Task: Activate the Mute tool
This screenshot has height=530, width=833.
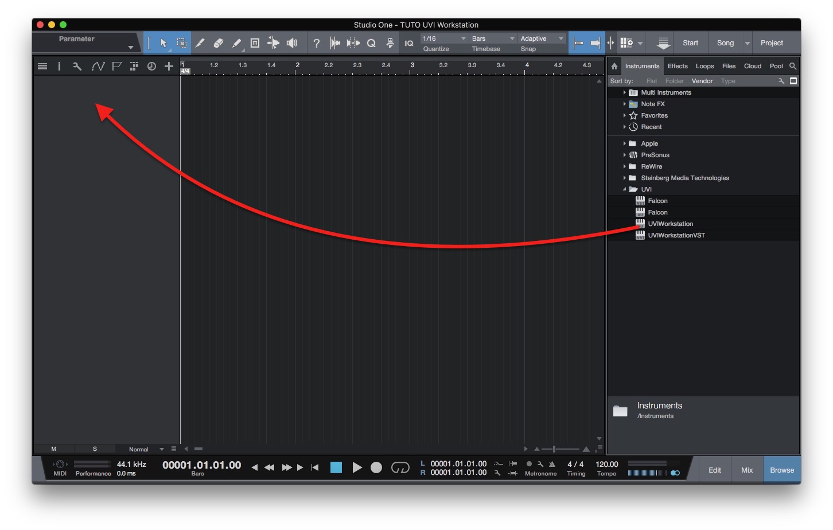Action: tap(255, 43)
